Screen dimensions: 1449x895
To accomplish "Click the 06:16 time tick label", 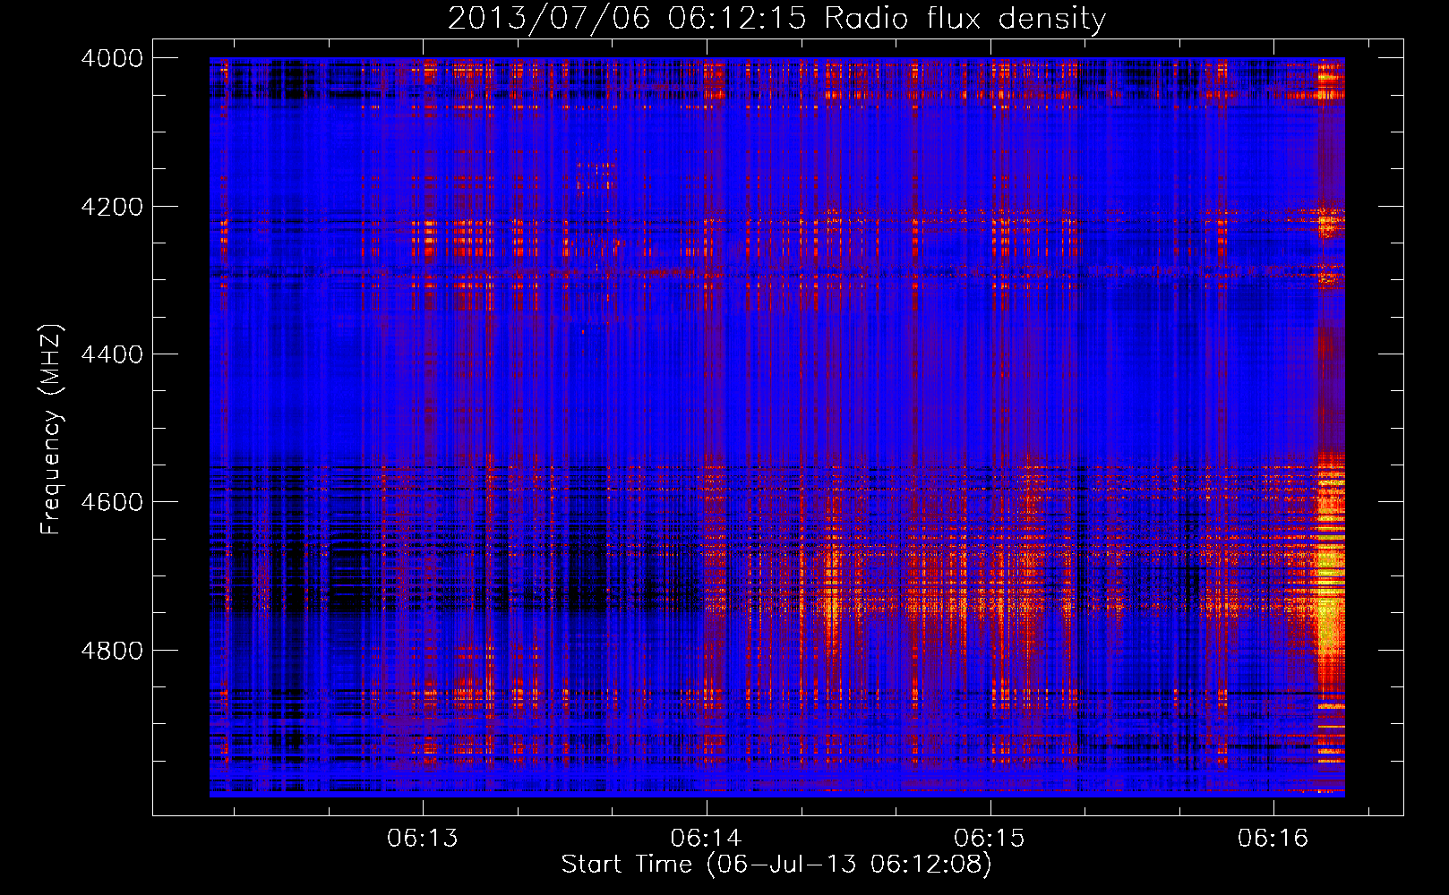I will pyautogui.click(x=1273, y=838).
